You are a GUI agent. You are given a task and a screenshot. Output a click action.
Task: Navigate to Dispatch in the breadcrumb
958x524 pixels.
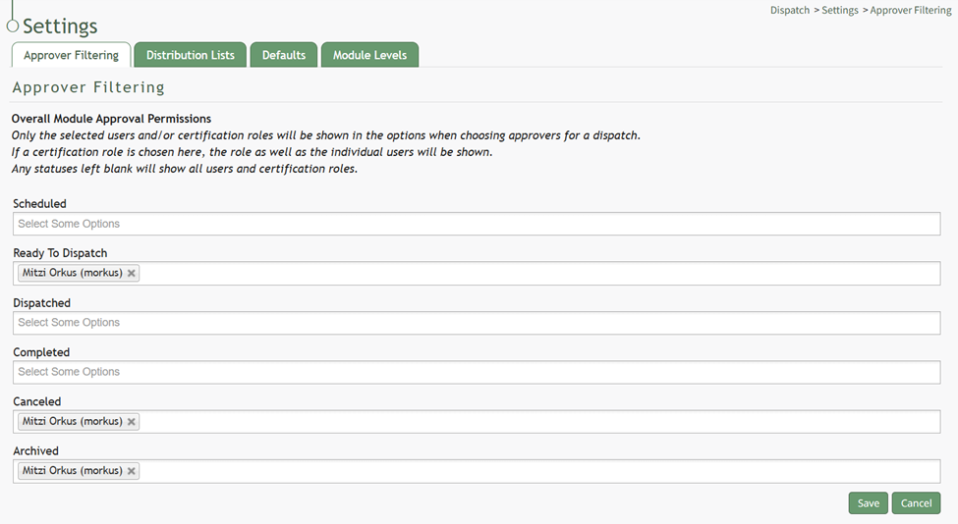click(x=790, y=11)
